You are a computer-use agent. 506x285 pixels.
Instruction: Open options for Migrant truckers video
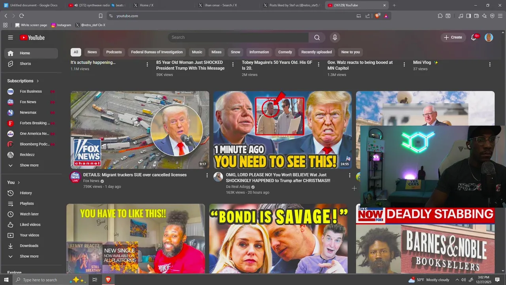pos(207,175)
